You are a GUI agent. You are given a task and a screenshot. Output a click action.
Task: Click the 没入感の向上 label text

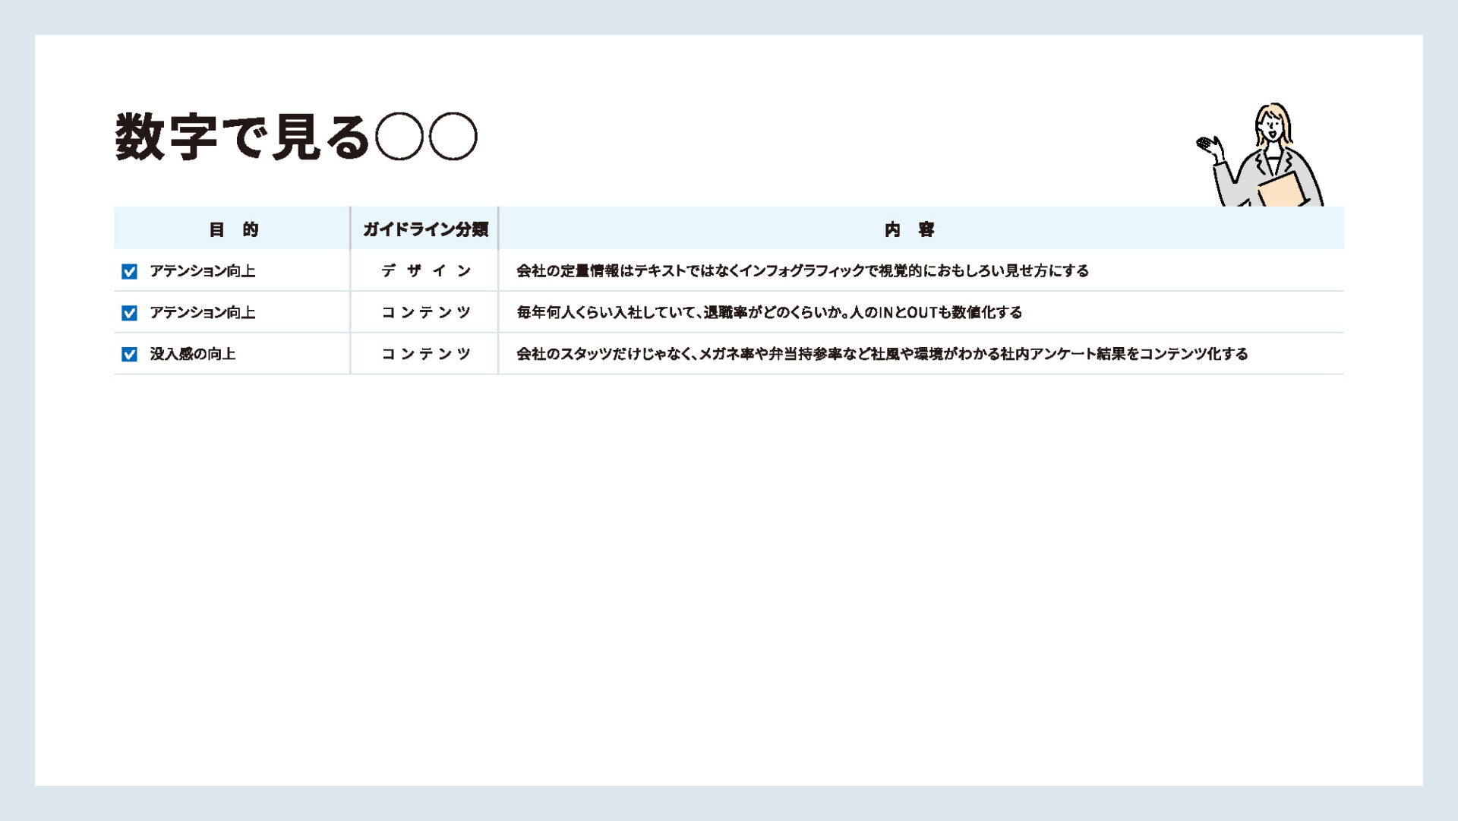(x=192, y=354)
